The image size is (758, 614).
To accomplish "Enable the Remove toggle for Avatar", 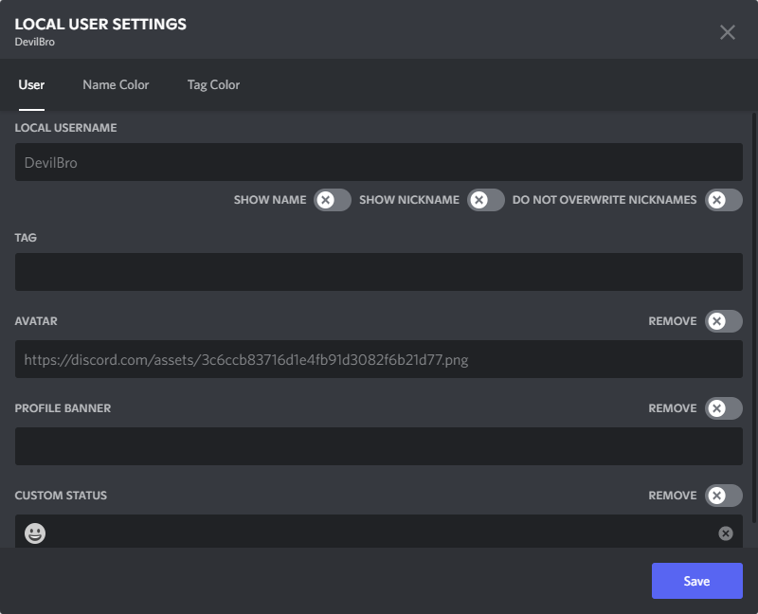I will [721, 321].
